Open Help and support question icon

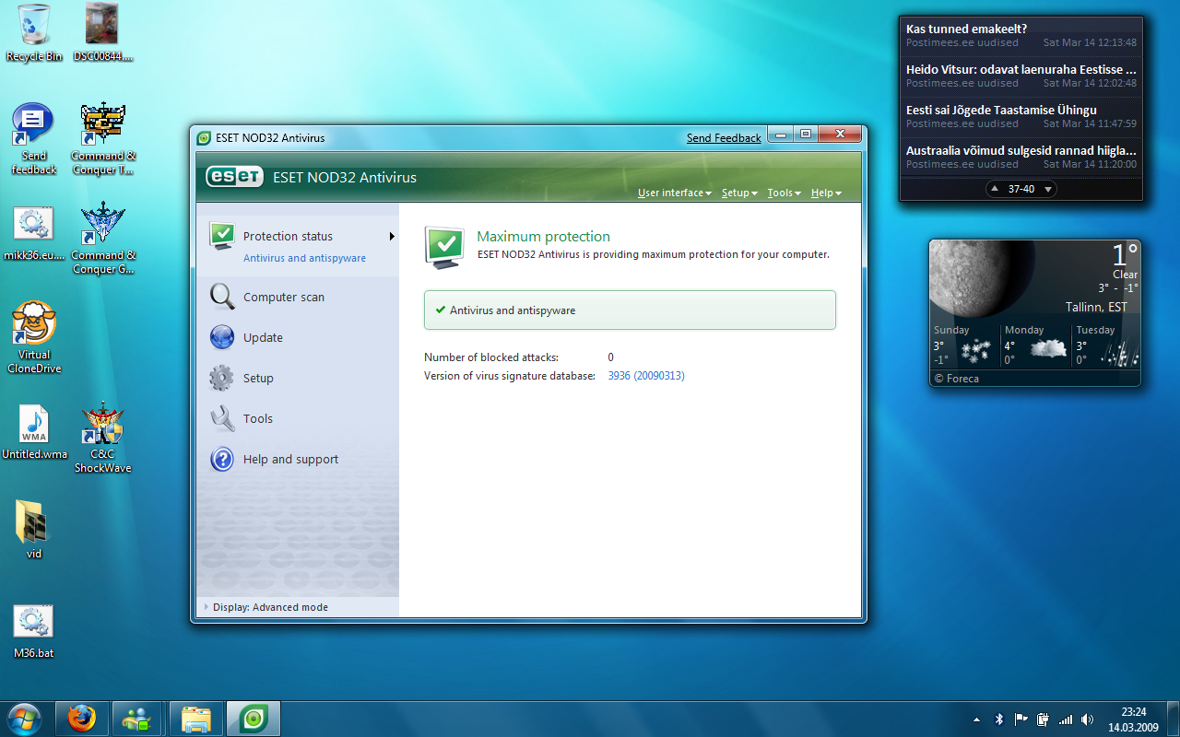click(222, 459)
